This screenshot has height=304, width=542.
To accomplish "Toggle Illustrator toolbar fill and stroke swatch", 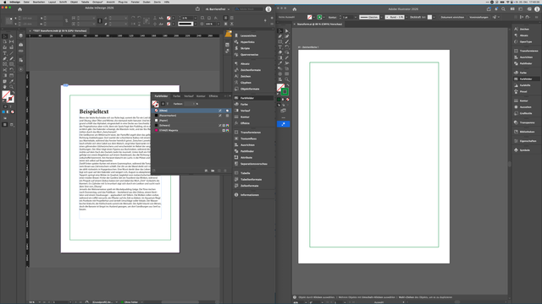I will (x=282, y=90).
